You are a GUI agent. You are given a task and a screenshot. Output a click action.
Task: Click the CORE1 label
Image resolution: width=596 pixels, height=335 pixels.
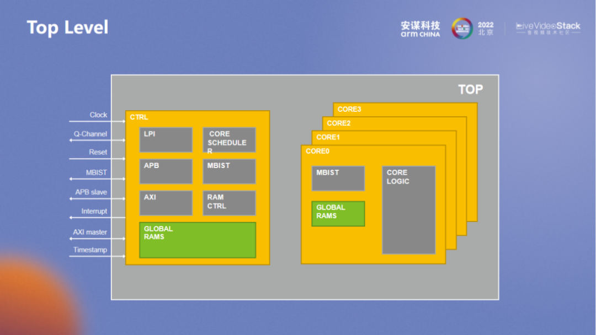(x=328, y=137)
